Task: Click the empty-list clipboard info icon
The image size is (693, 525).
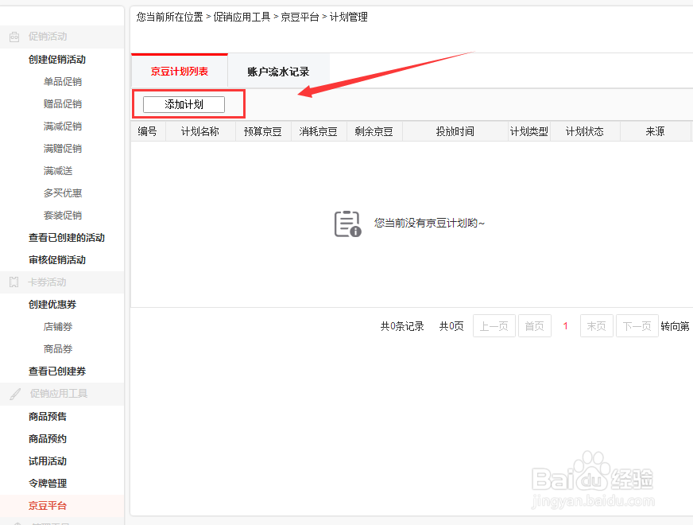Action: pos(348,224)
